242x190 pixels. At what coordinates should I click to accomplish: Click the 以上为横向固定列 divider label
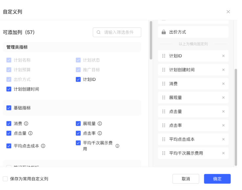[x=193, y=44]
